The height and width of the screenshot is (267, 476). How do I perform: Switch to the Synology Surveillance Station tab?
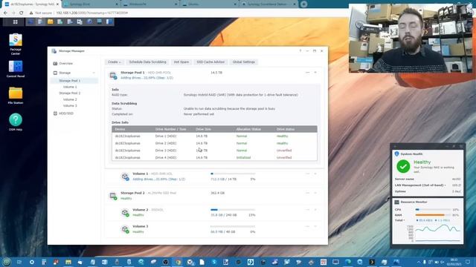click(x=268, y=4)
